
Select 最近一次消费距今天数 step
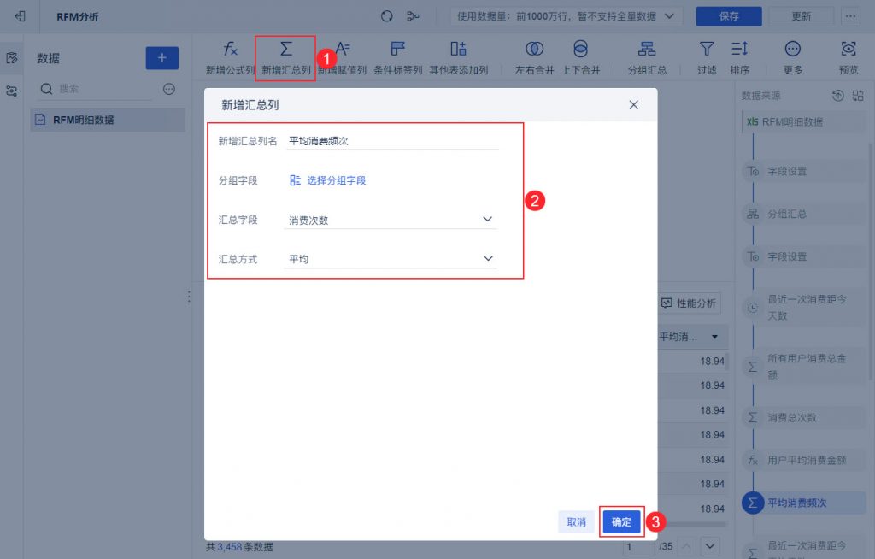[803, 308]
